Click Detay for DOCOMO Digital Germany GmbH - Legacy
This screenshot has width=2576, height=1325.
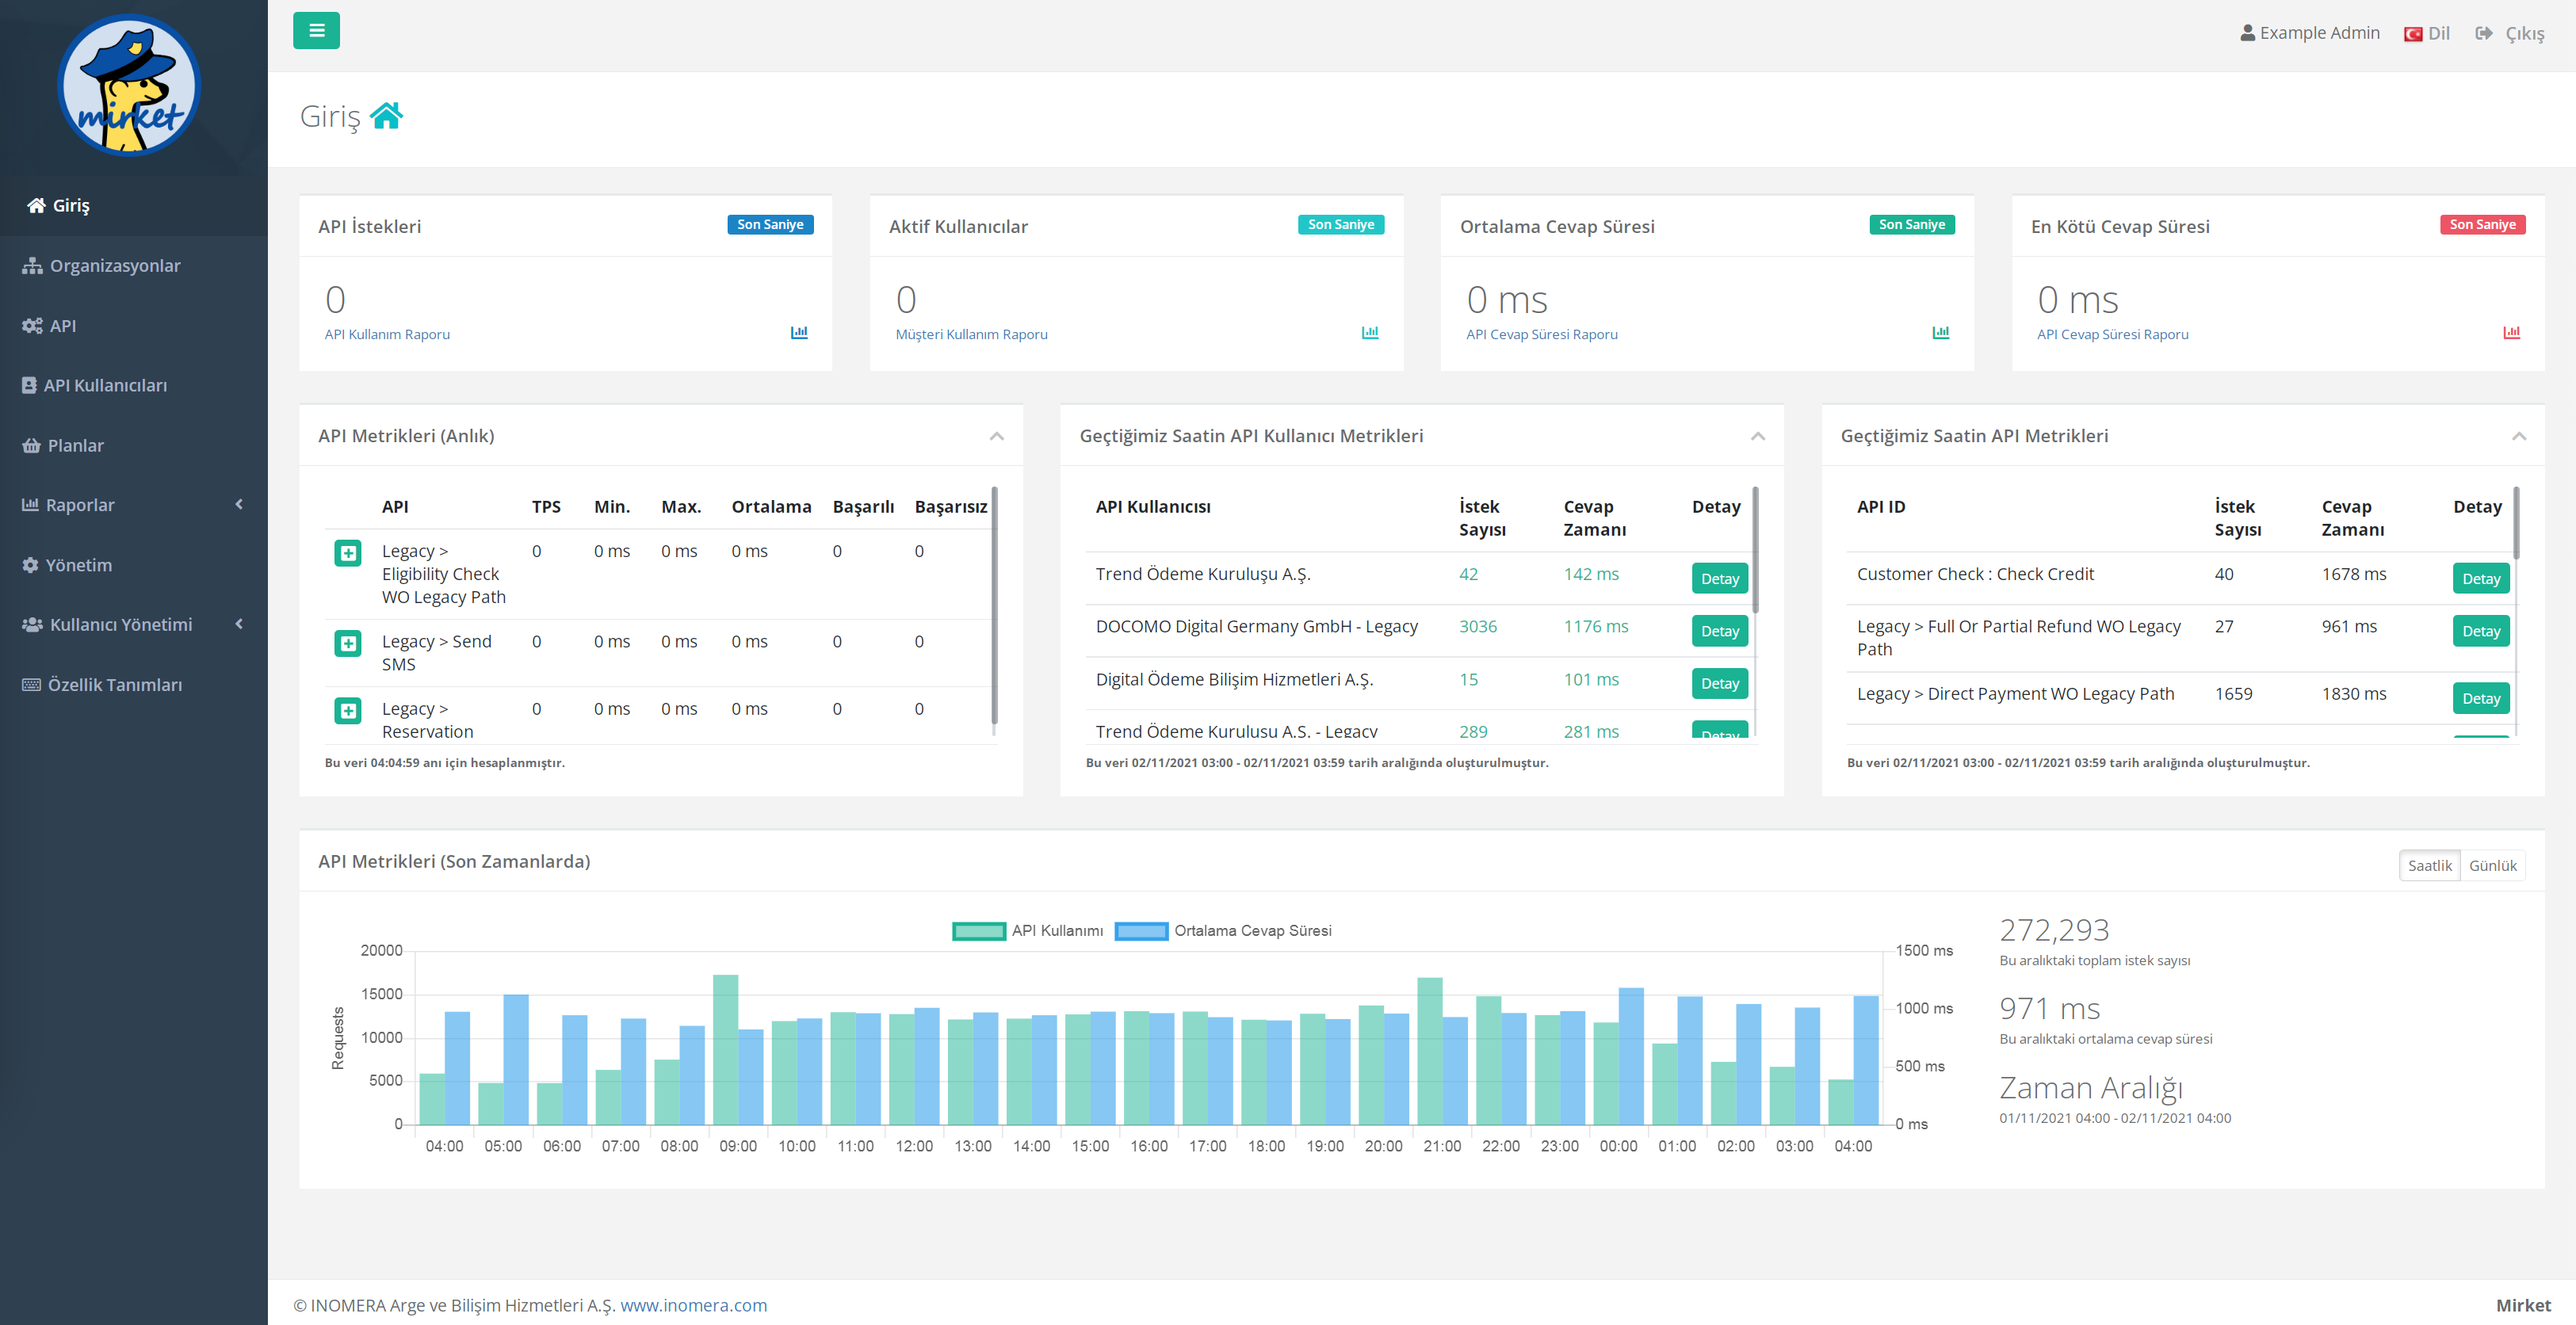coord(1720,631)
